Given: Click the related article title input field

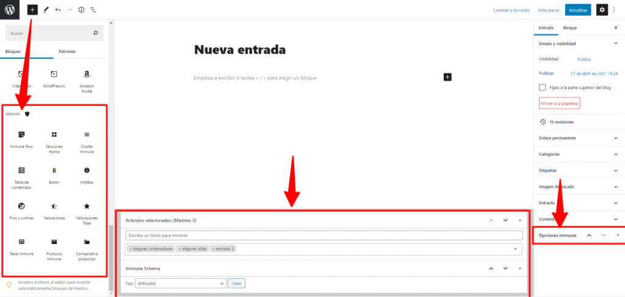Looking at the screenshot, I should [323, 235].
